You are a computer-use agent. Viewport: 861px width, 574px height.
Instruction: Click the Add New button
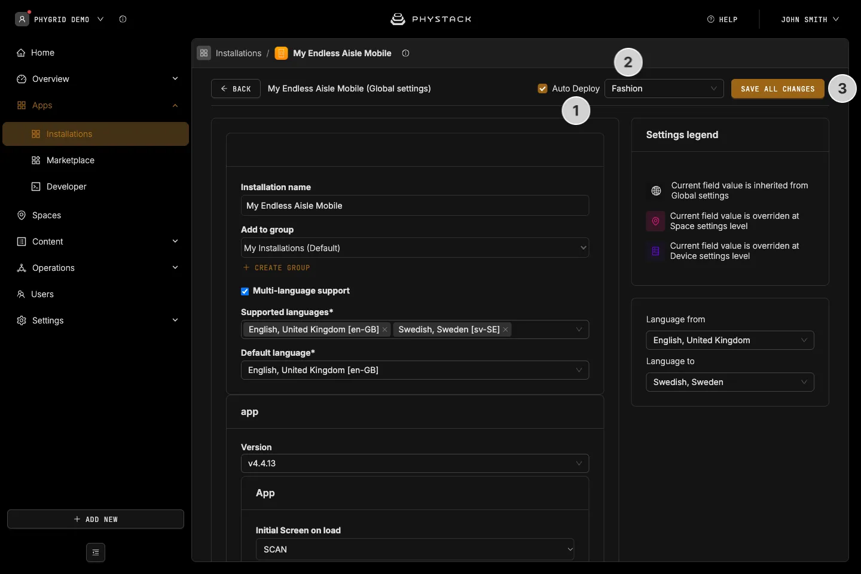(x=96, y=519)
